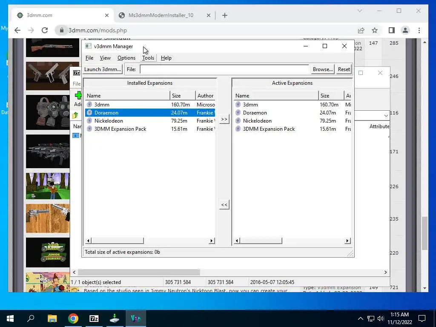The width and height of the screenshot is (436, 327).
Task: Click the Nickelodeon icon in Active Expansions
Action: [238, 120]
